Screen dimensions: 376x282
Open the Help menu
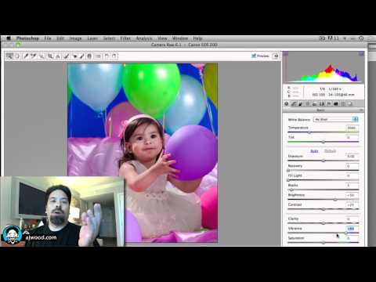click(x=197, y=38)
